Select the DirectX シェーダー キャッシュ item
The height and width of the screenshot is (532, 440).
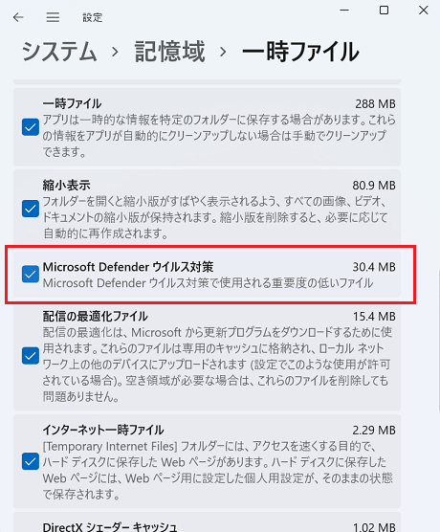(207, 522)
